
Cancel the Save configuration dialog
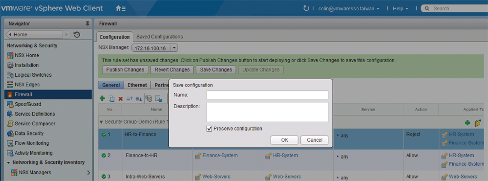[x=314, y=140]
